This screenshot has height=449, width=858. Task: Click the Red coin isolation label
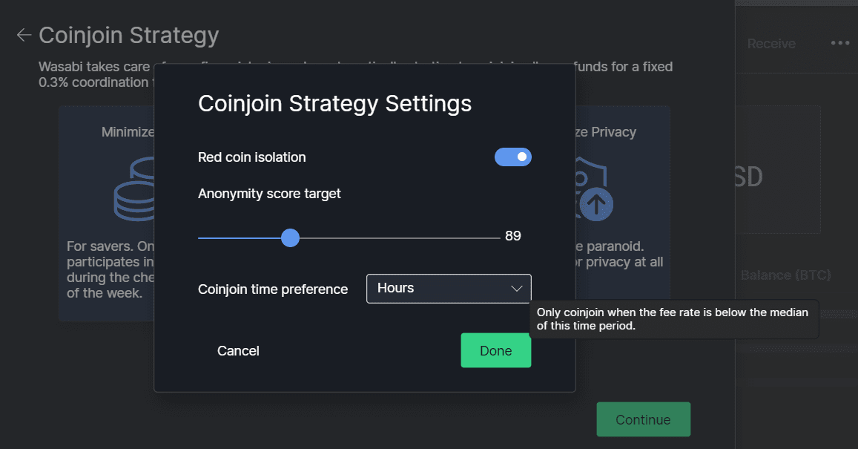tap(251, 157)
